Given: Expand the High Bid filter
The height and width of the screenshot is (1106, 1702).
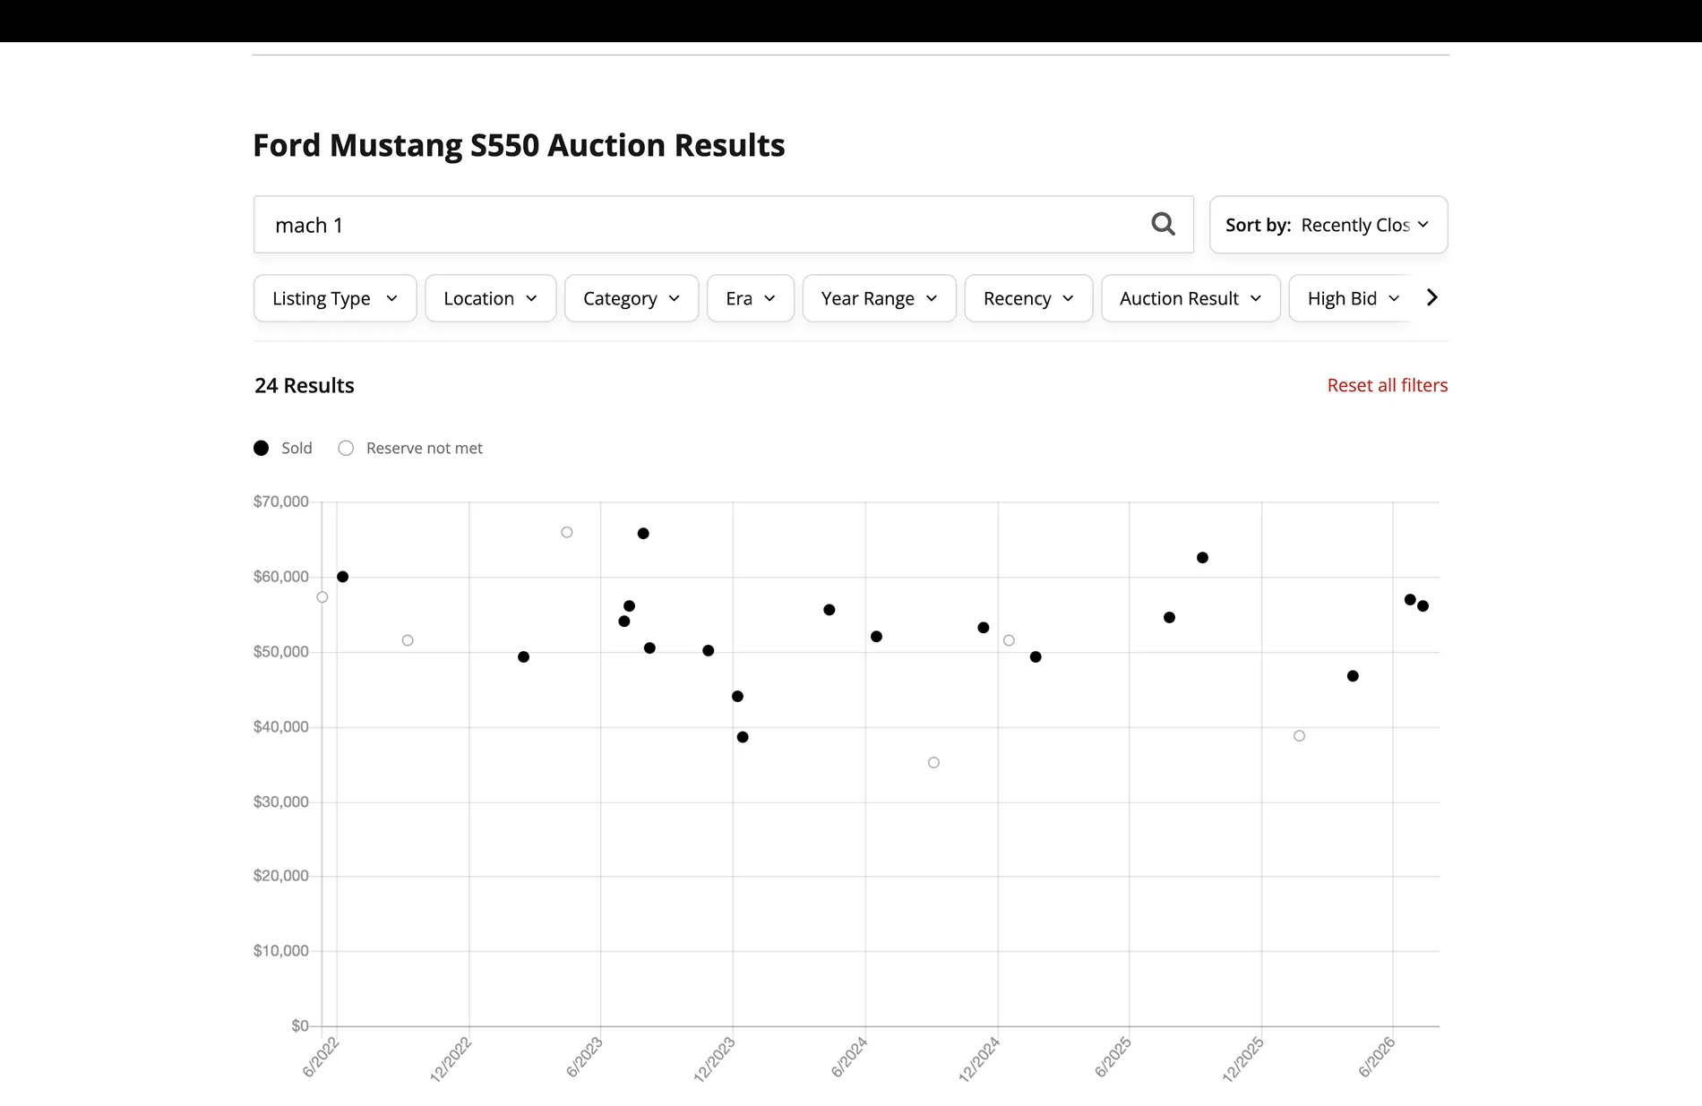Looking at the screenshot, I should [1351, 298].
